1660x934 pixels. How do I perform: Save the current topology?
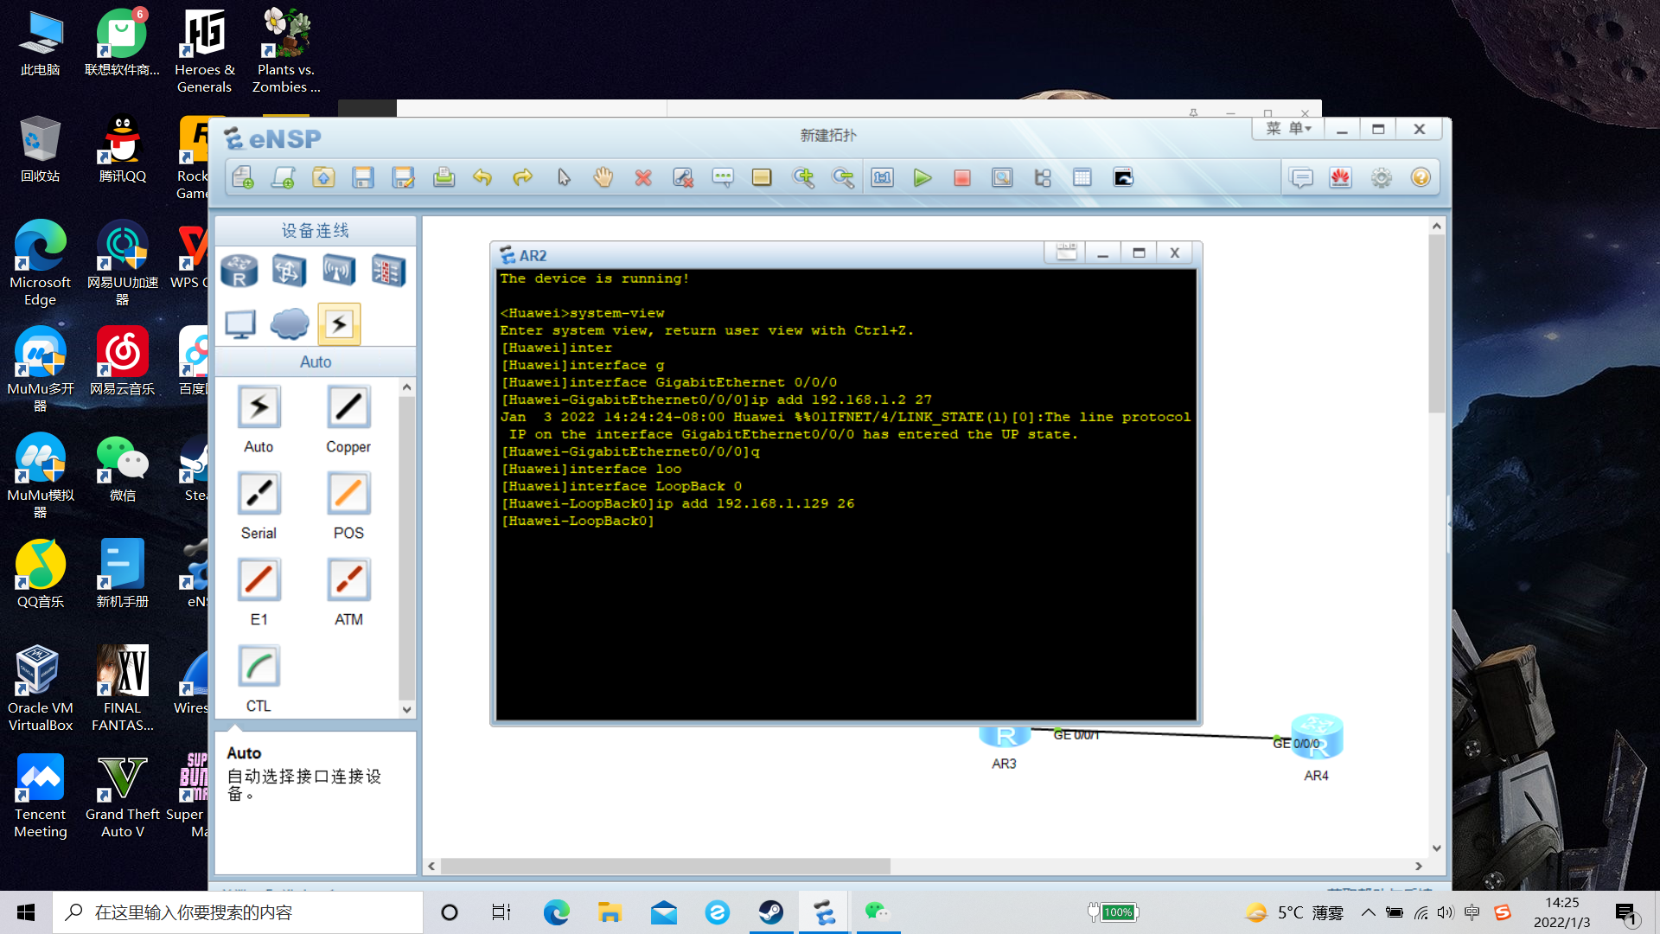[363, 177]
